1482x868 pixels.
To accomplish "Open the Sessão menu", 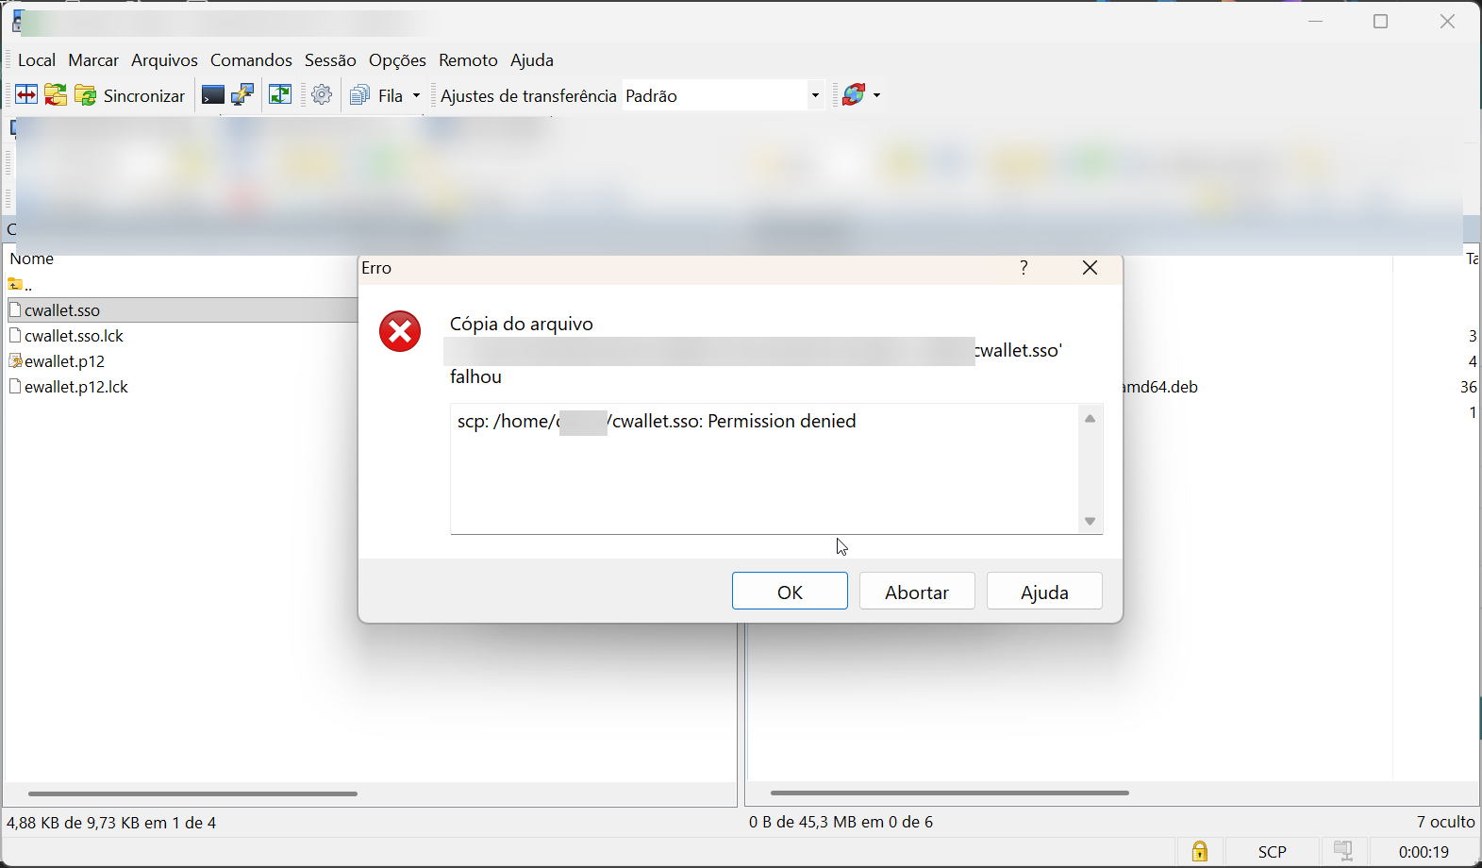I will (x=330, y=60).
